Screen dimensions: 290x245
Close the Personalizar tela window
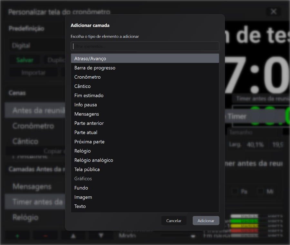pos(274,12)
